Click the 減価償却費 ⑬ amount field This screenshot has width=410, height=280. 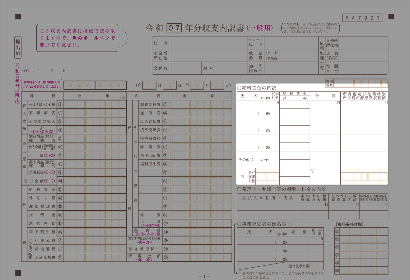[95, 206]
